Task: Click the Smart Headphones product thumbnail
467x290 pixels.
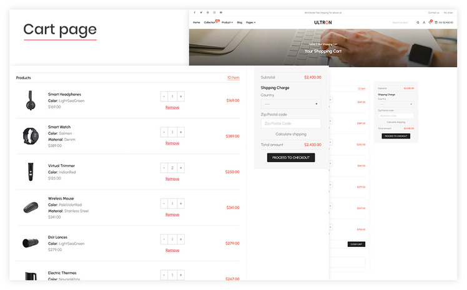Action: [31, 100]
